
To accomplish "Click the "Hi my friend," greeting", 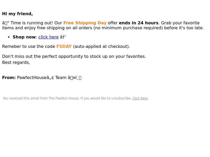I will 17,14.
